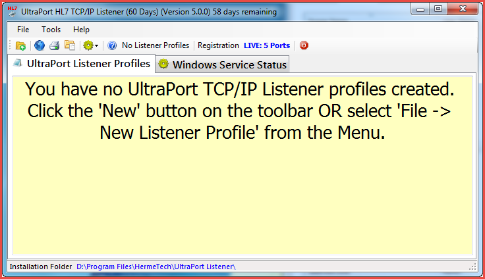This screenshot has height=279, width=485.
Task: Switch to Windows Service Status tab
Action: pos(222,64)
